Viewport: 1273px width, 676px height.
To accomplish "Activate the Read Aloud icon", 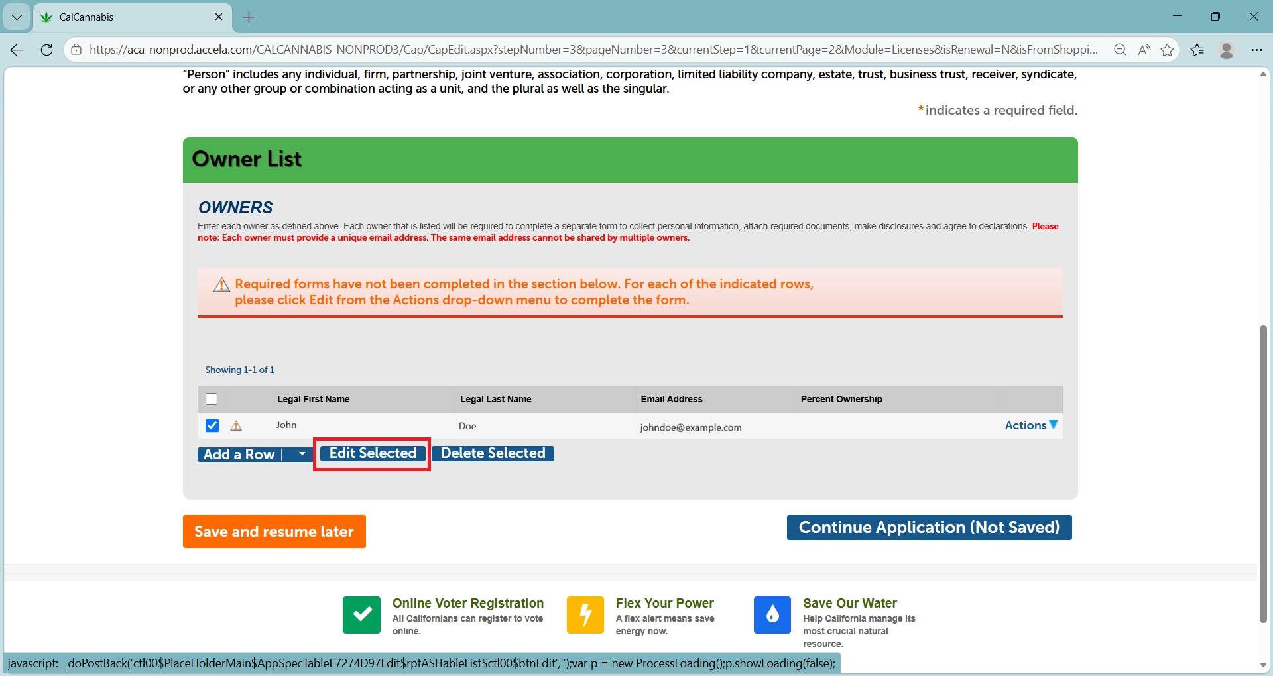I will (1144, 50).
